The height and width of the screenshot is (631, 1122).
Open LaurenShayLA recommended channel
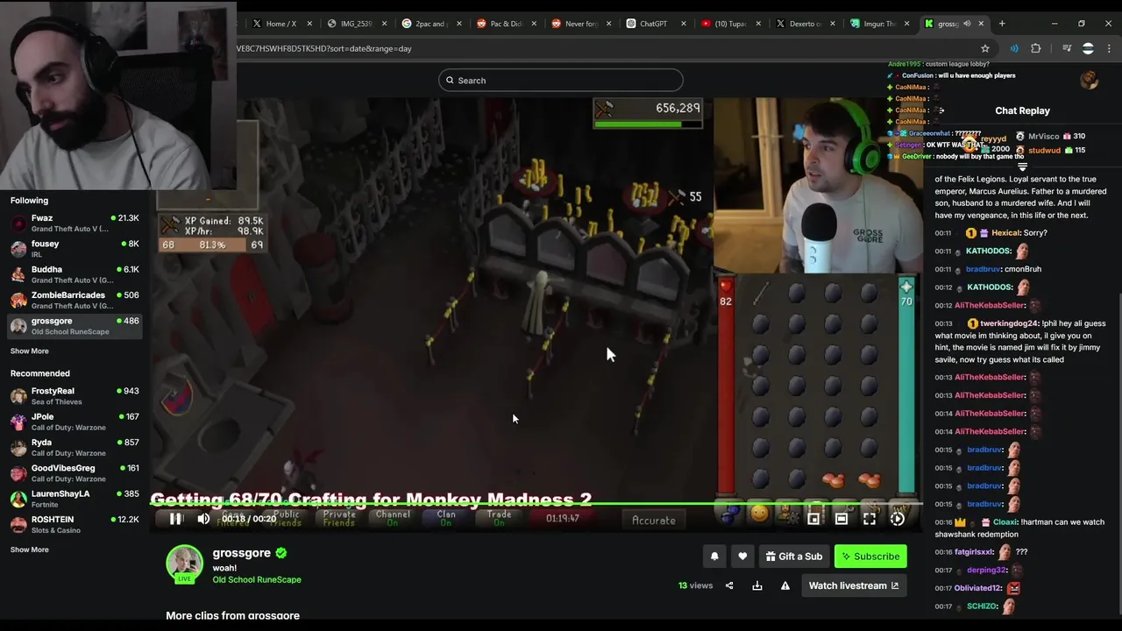(75, 499)
